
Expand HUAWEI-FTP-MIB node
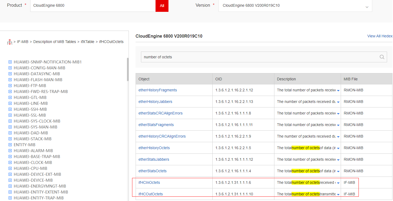coord(10,86)
